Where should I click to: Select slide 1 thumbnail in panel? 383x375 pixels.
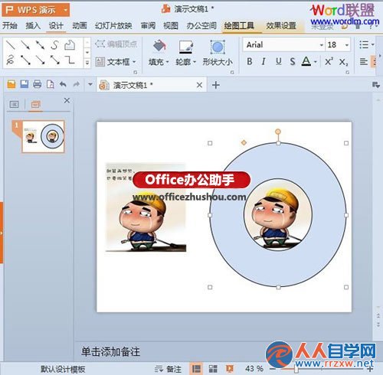coord(43,136)
